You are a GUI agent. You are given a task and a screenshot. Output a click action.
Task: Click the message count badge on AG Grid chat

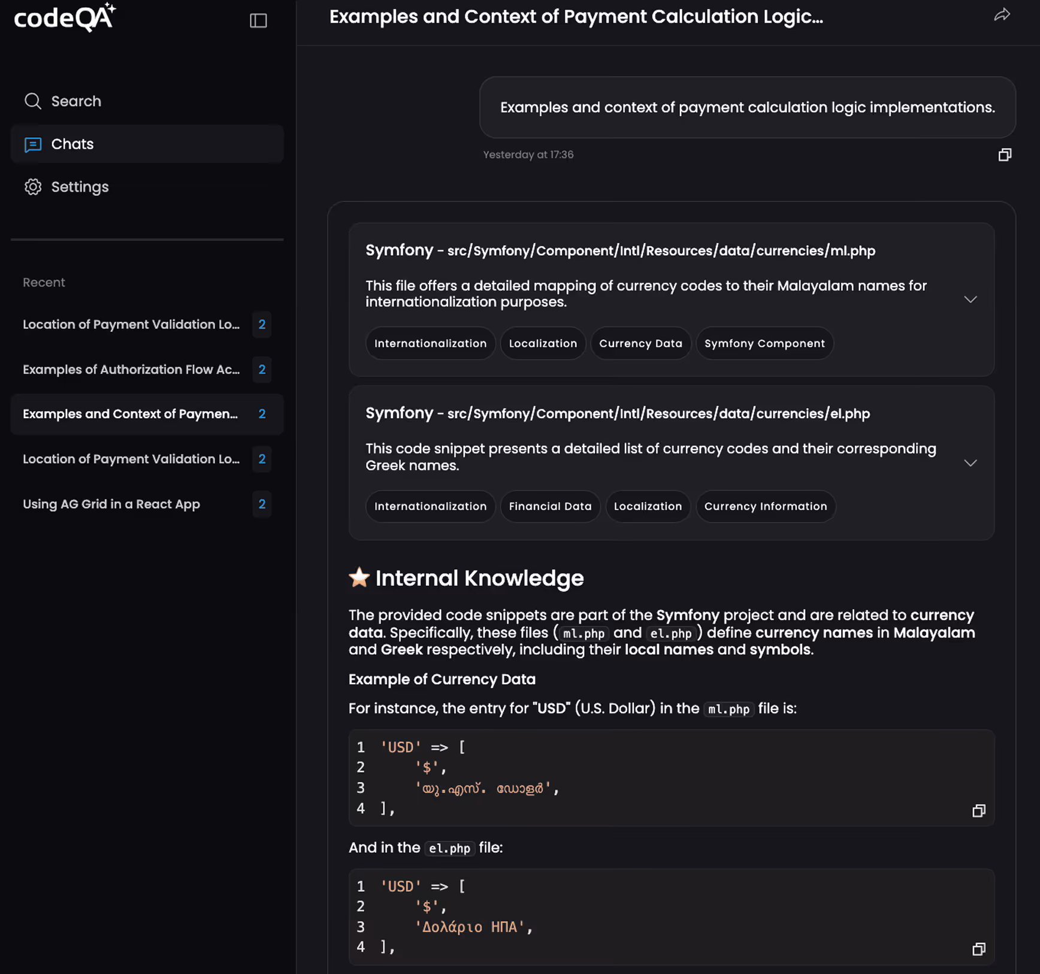[262, 504]
